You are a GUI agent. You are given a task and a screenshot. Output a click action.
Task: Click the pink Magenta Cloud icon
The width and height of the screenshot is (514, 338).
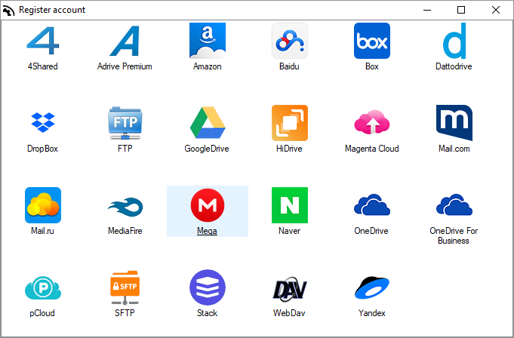372,123
